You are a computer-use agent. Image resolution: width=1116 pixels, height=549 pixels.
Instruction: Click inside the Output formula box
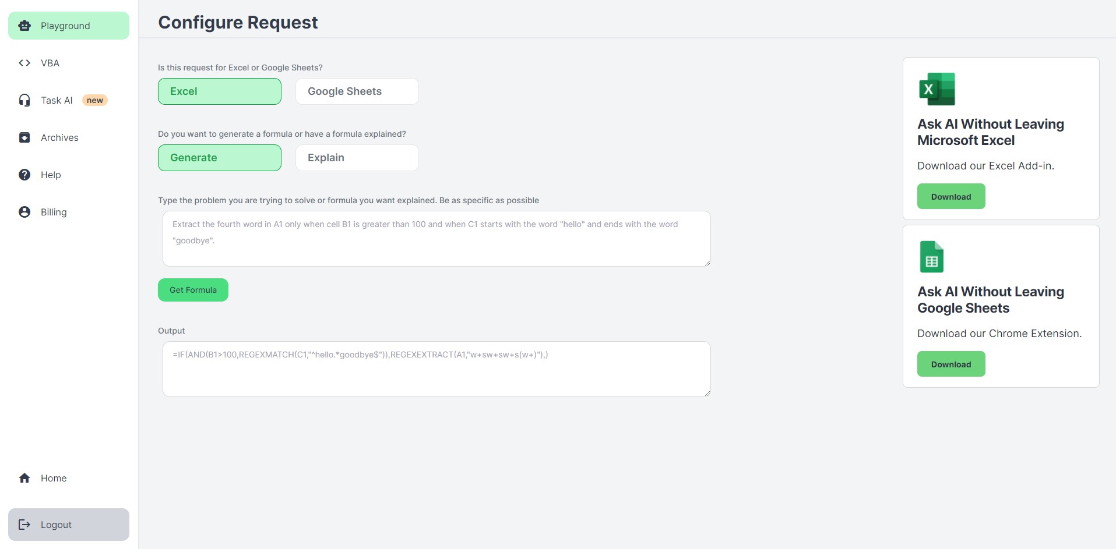coord(436,369)
